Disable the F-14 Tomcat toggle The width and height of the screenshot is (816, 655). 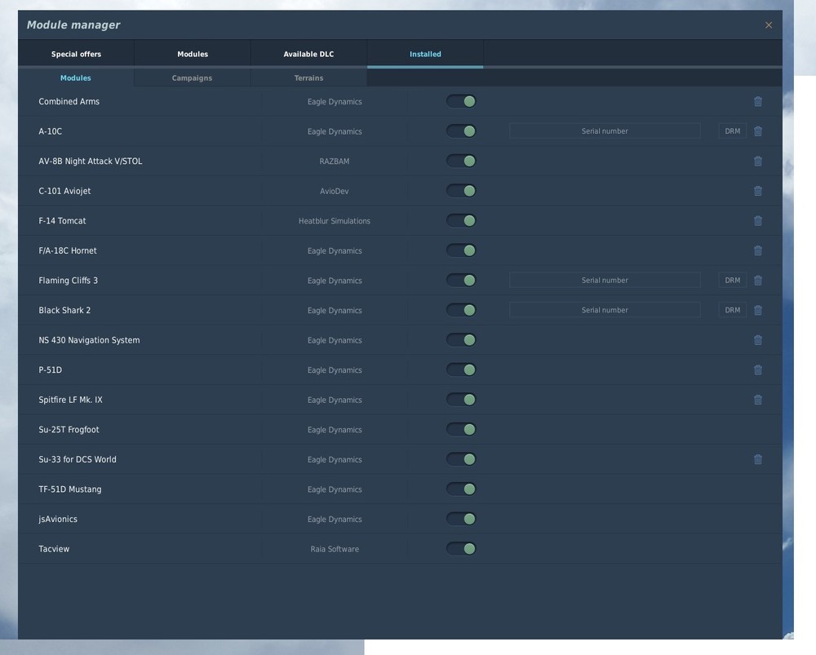coord(461,220)
